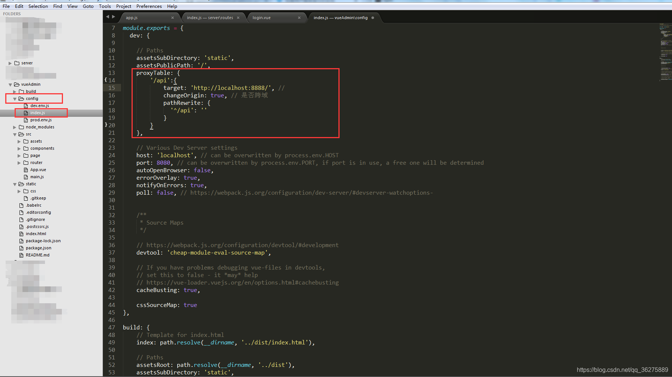Collapse the vueAdmin folder arrow
This screenshot has height=377, width=672.
tap(10, 85)
